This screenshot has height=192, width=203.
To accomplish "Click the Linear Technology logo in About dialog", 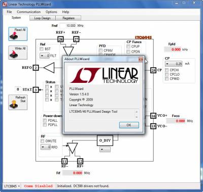I will tap(104, 75).
